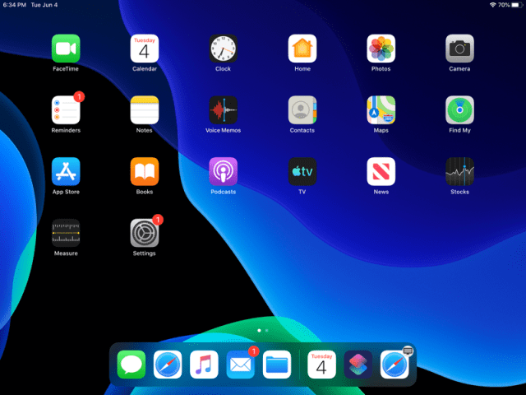Launch the Clock app
The image size is (526, 395).
pos(223,49)
